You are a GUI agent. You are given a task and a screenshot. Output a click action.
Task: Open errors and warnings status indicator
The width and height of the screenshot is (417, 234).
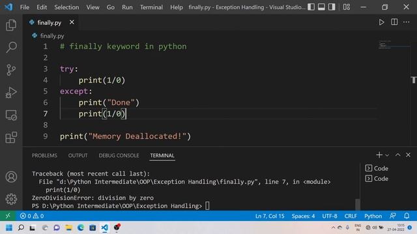pyautogui.click(x=32, y=216)
